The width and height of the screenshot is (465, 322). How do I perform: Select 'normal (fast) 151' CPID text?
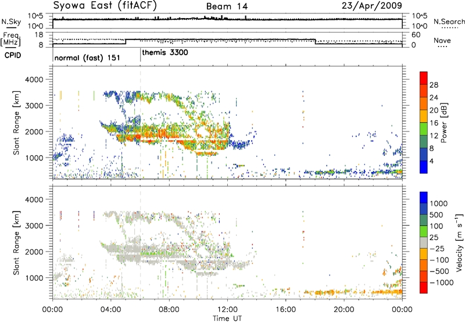pyautogui.click(x=87, y=58)
